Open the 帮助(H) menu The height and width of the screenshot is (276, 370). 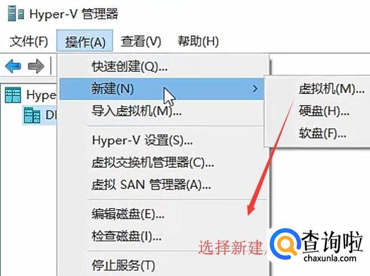tap(198, 41)
